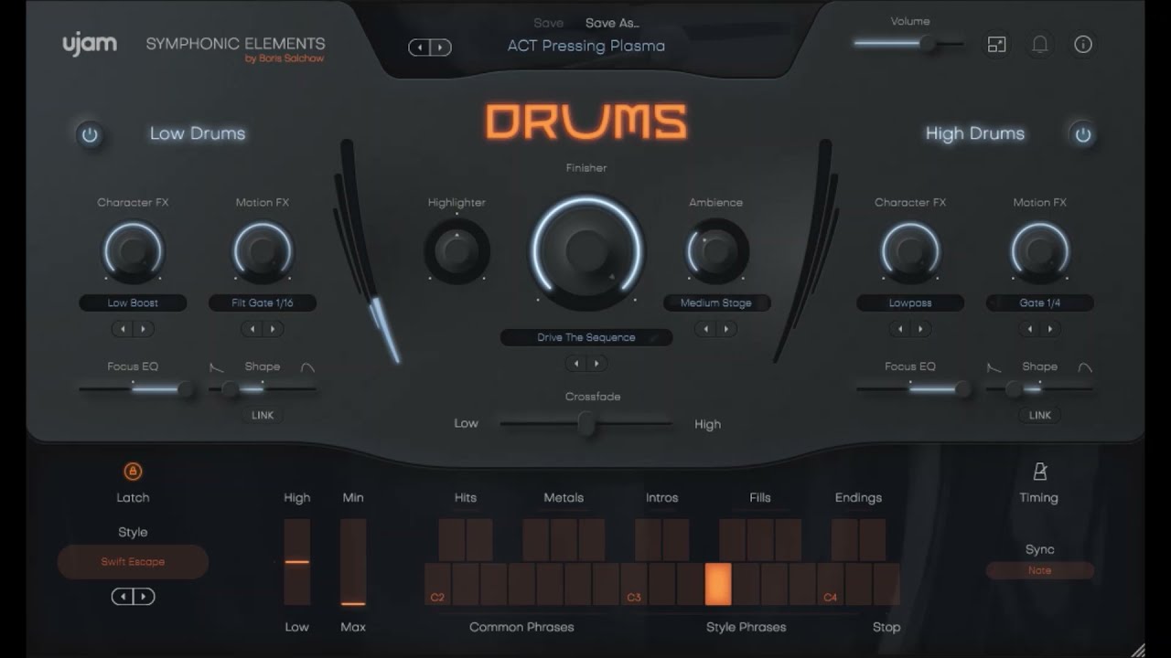This screenshot has width=1171, height=658.
Task: Click the first Metals black key
Action: click(x=536, y=540)
